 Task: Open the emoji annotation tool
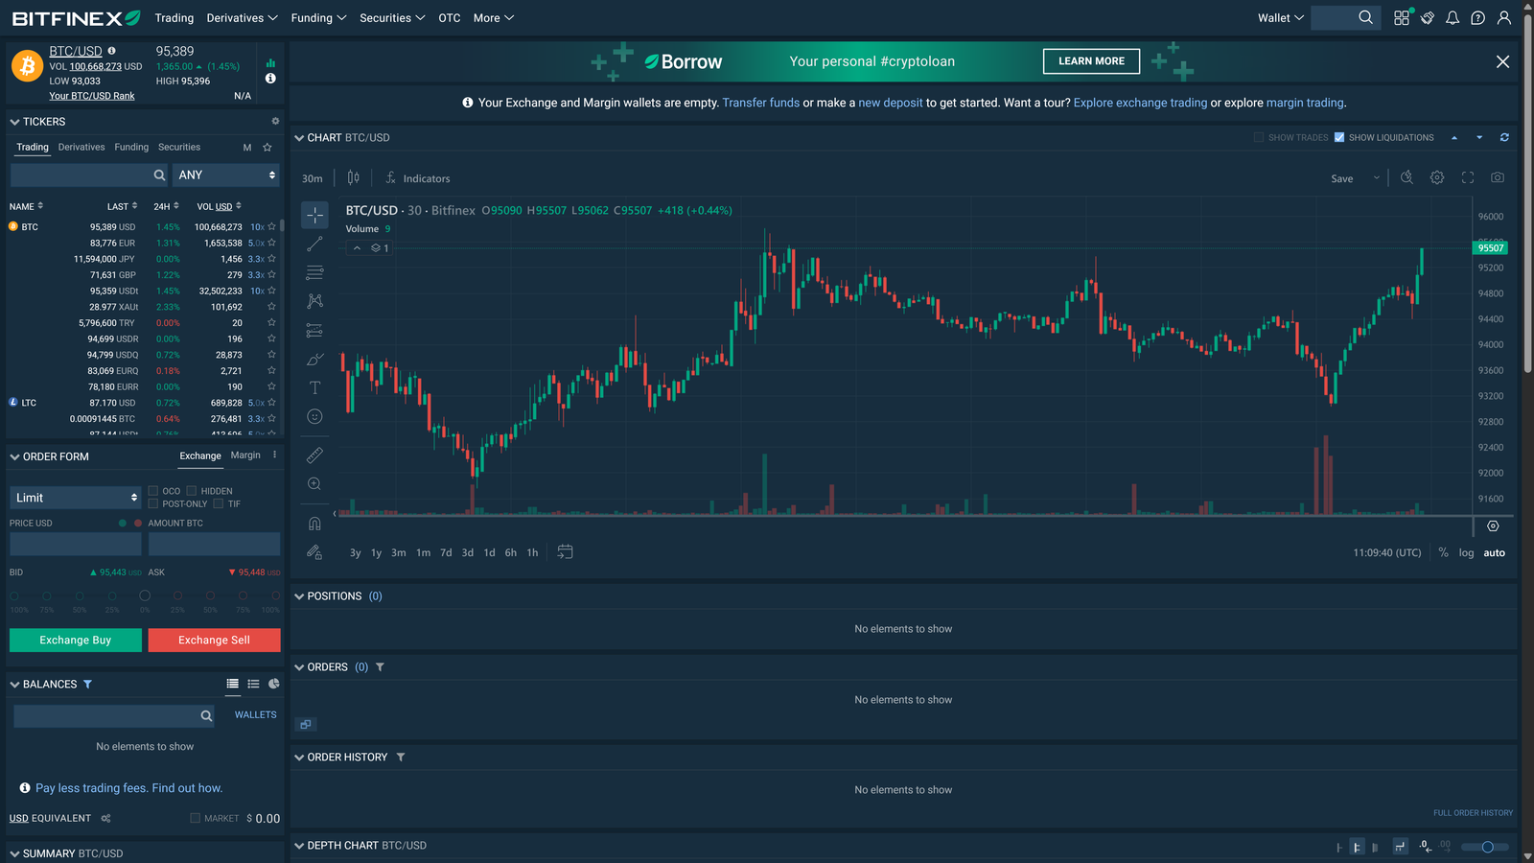314,416
